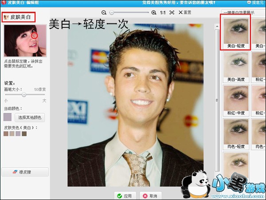This screenshot has width=266, height=200.
Task: Click the 重置 reset button
Action: point(185,12)
